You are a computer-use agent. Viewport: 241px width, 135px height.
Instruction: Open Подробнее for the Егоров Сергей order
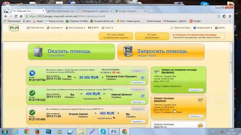(x=138, y=121)
